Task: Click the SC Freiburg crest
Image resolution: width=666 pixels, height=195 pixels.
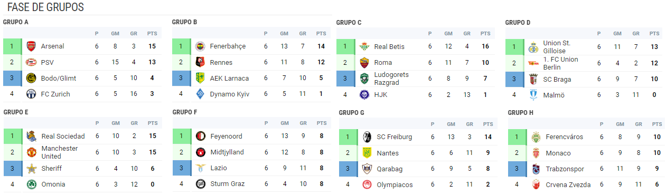Action: [367, 137]
